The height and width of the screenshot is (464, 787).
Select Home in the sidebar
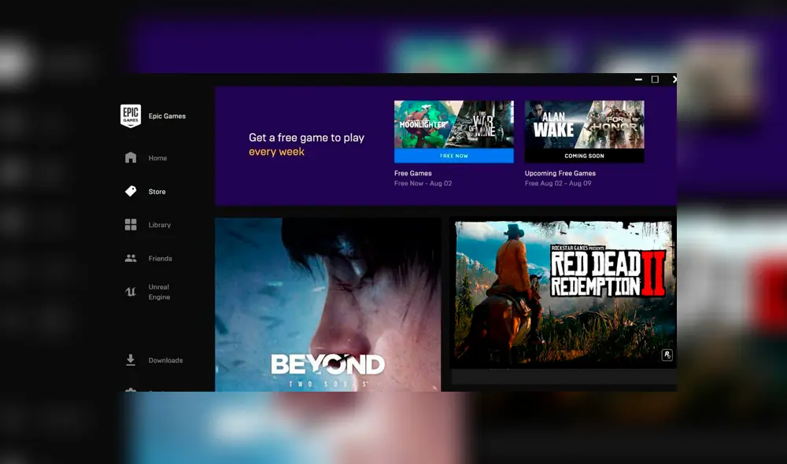tap(157, 157)
